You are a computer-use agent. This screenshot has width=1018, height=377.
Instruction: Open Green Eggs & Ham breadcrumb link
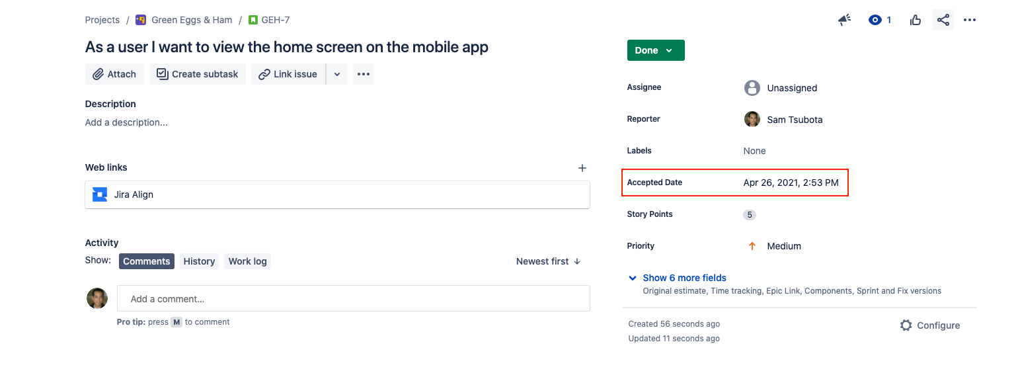point(192,20)
